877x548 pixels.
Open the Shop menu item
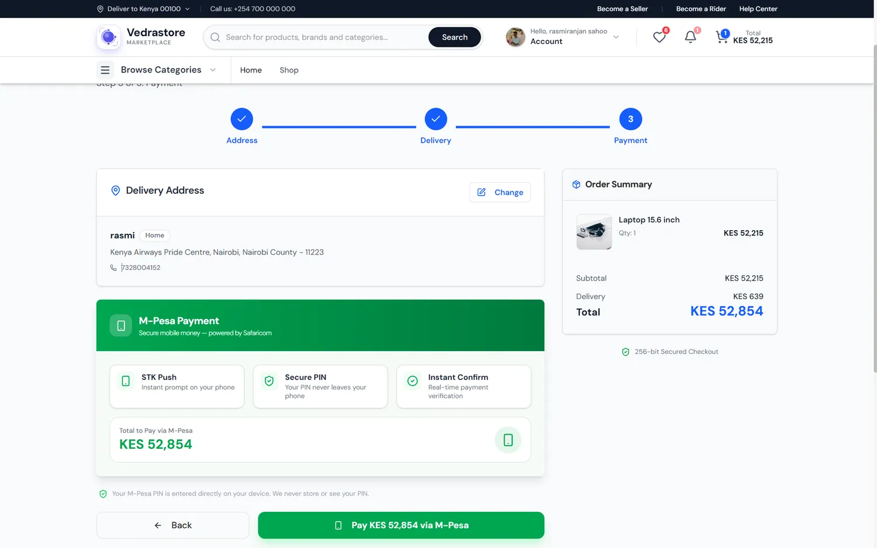(289, 70)
